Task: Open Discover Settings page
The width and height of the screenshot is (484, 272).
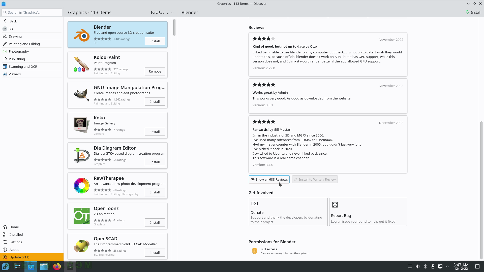Action: [x=32, y=242]
